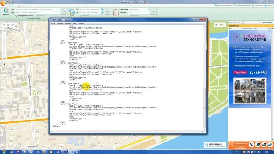
Task: Open the Файл menu in Notepad
Action: [x=53, y=24]
